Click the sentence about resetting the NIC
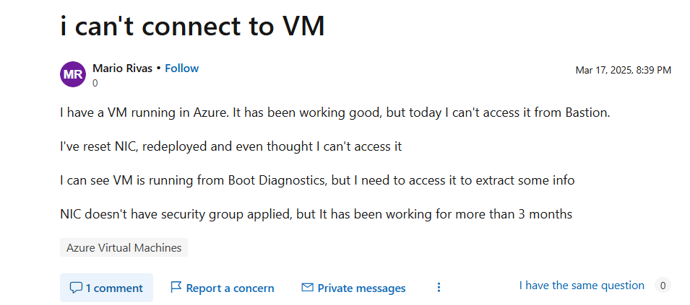The image size is (690, 305). tap(230, 146)
